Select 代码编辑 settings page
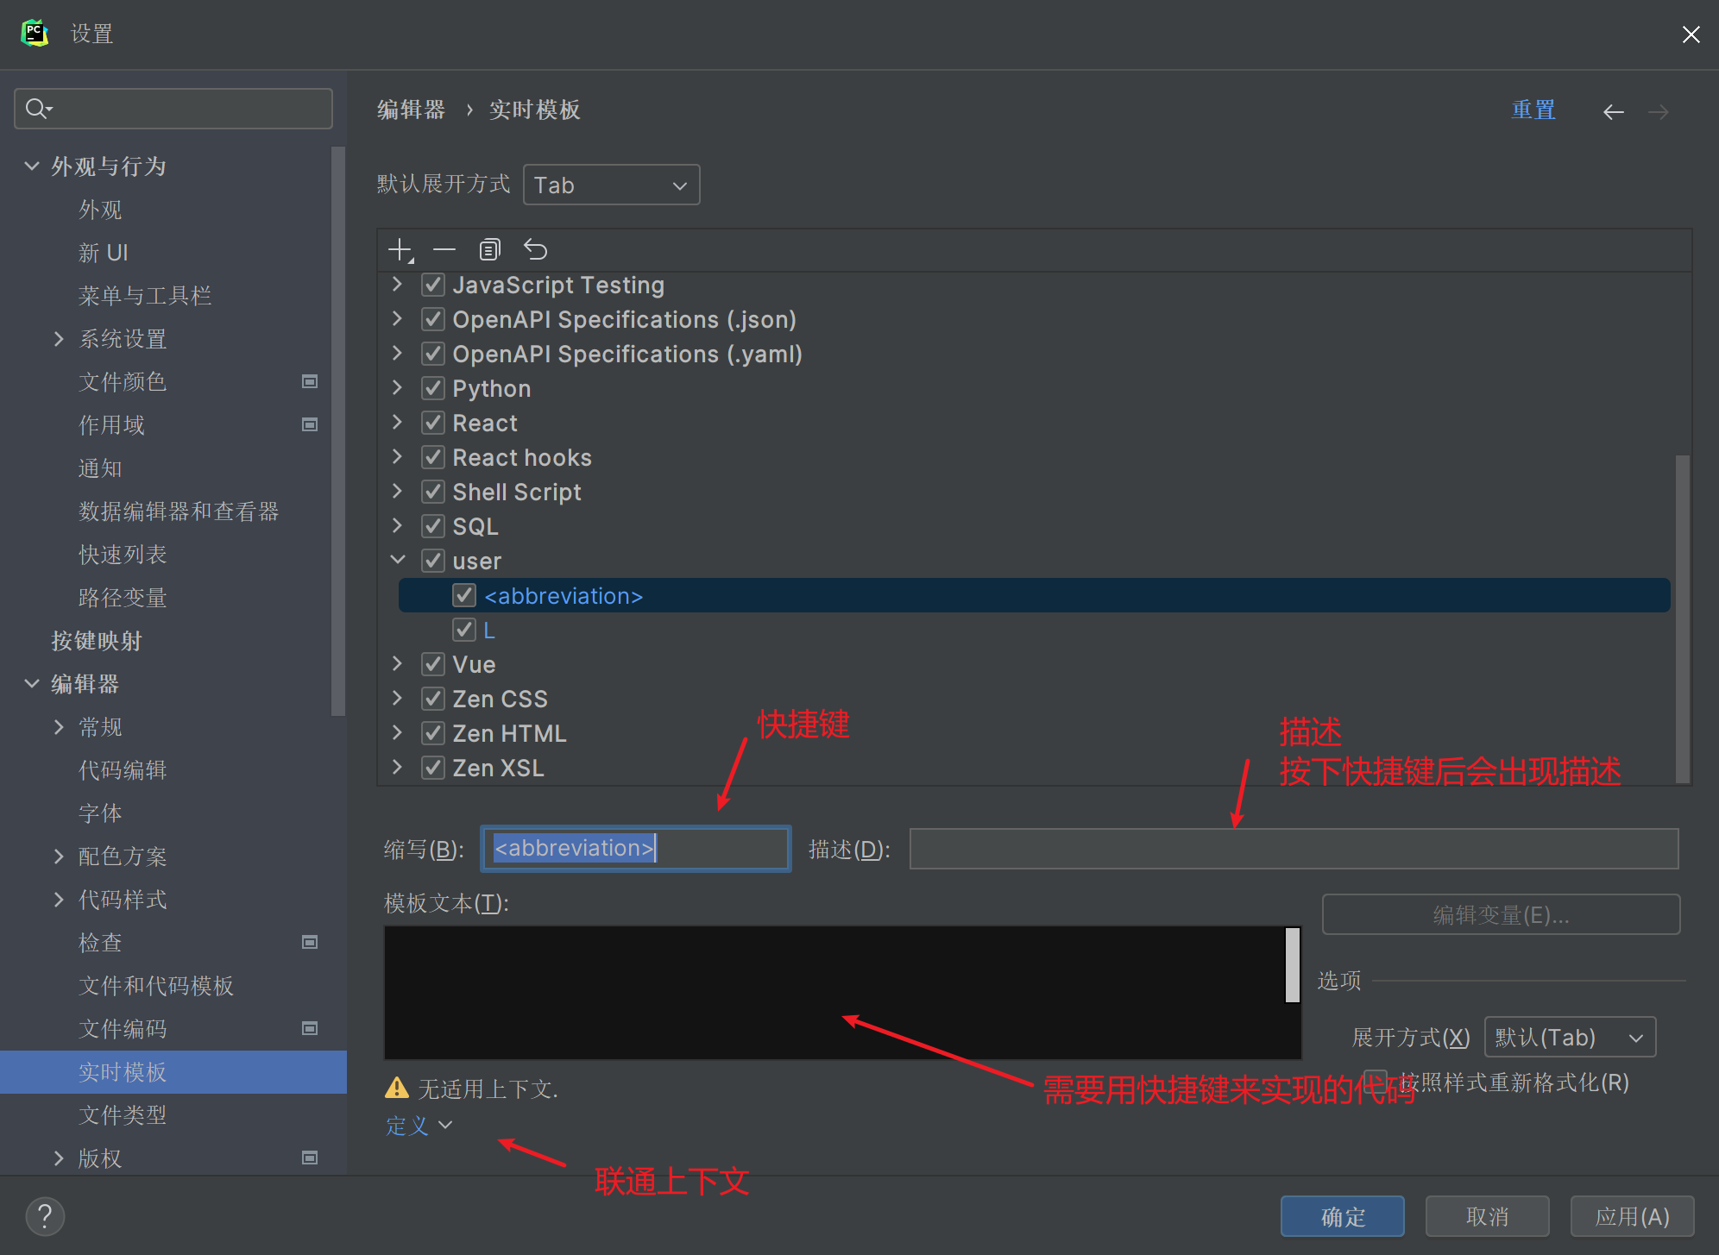The width and height of the screenshot is (1719, 1255). 123,770
